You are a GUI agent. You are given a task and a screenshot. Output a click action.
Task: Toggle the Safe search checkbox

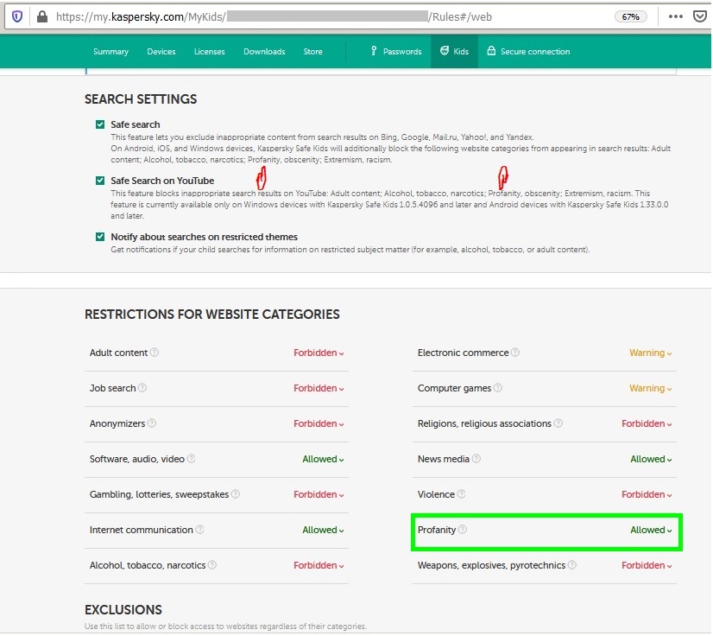[100, 124]
